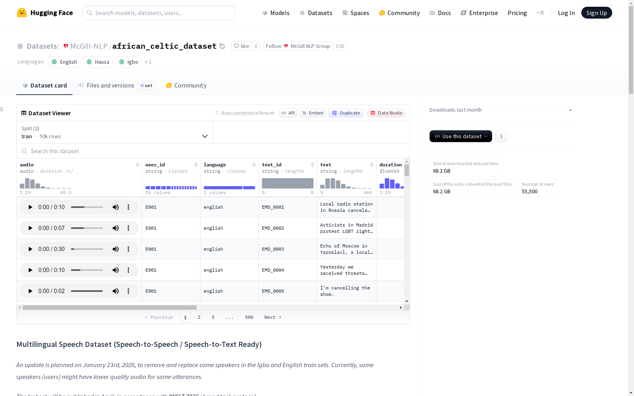Filter by the English language tag
Image resolution: width=634 pixels, height=396 pixels.
point(64,62)
